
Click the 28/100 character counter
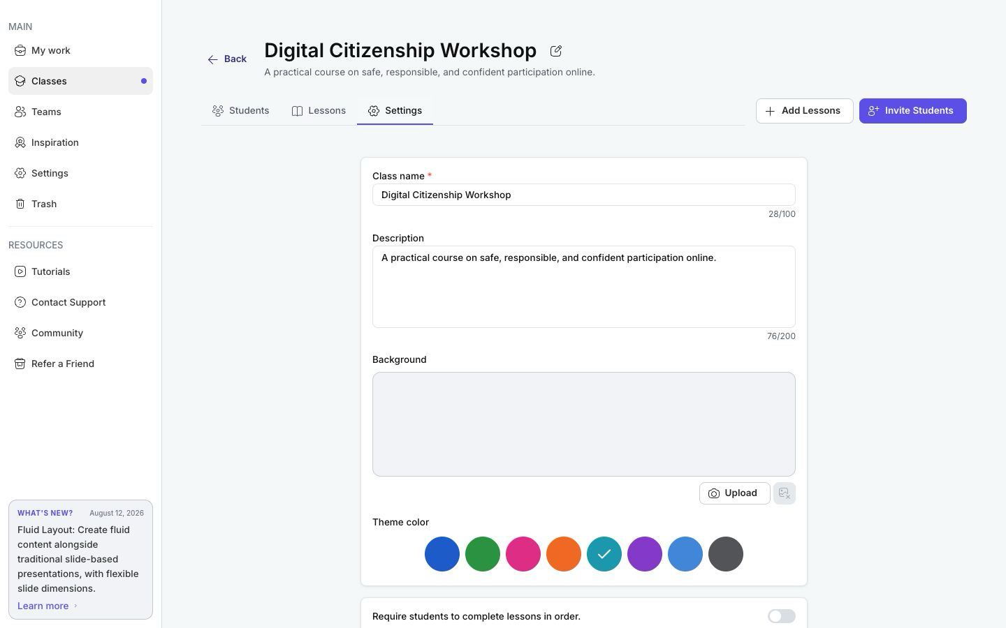782,214
